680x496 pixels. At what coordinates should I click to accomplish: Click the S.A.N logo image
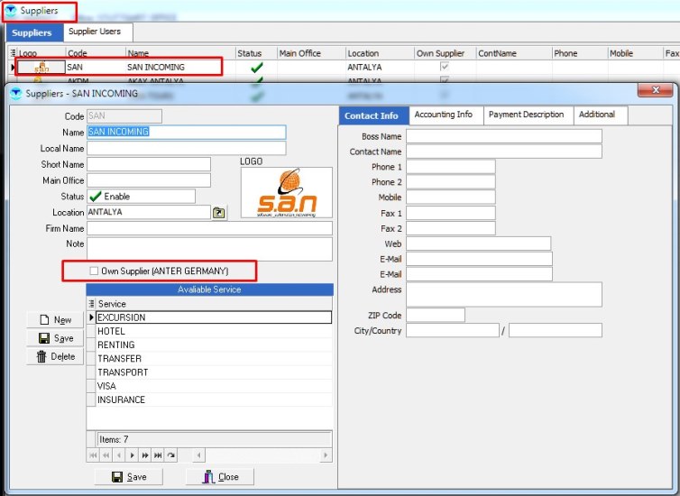point(286,193)
